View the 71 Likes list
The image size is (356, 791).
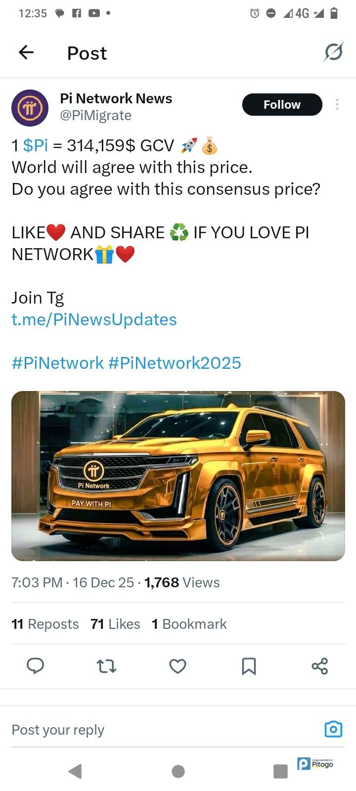(x=115, y=624)
